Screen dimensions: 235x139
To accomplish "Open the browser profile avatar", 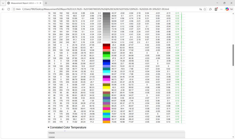I will coord(216,9).
